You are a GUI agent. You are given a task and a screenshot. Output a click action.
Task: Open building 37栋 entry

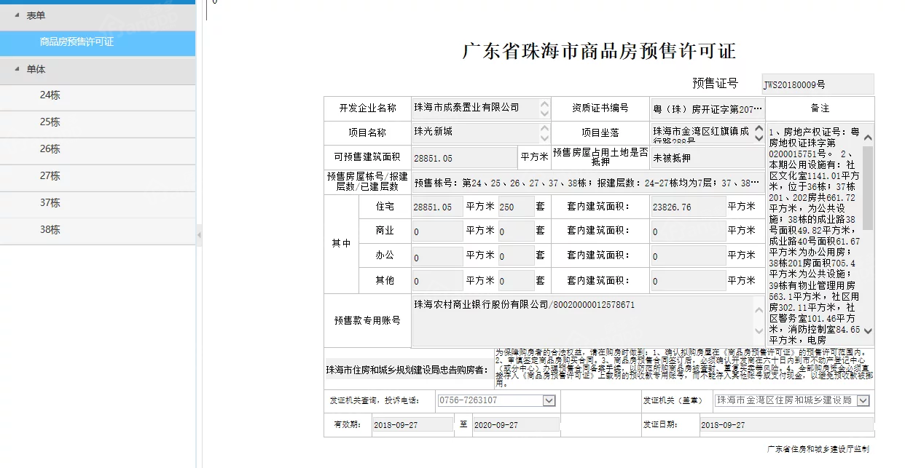tap(98, 204)
